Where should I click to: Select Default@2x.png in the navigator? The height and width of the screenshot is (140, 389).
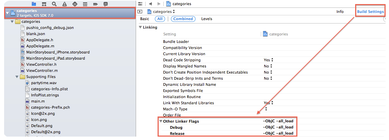click(x=46, y=132)
